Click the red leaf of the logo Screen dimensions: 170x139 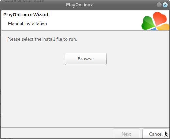(x=160, y=18)
